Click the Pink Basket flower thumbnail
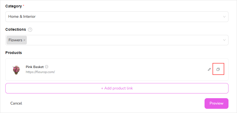237x113 pixels. (x=16, y=70)
